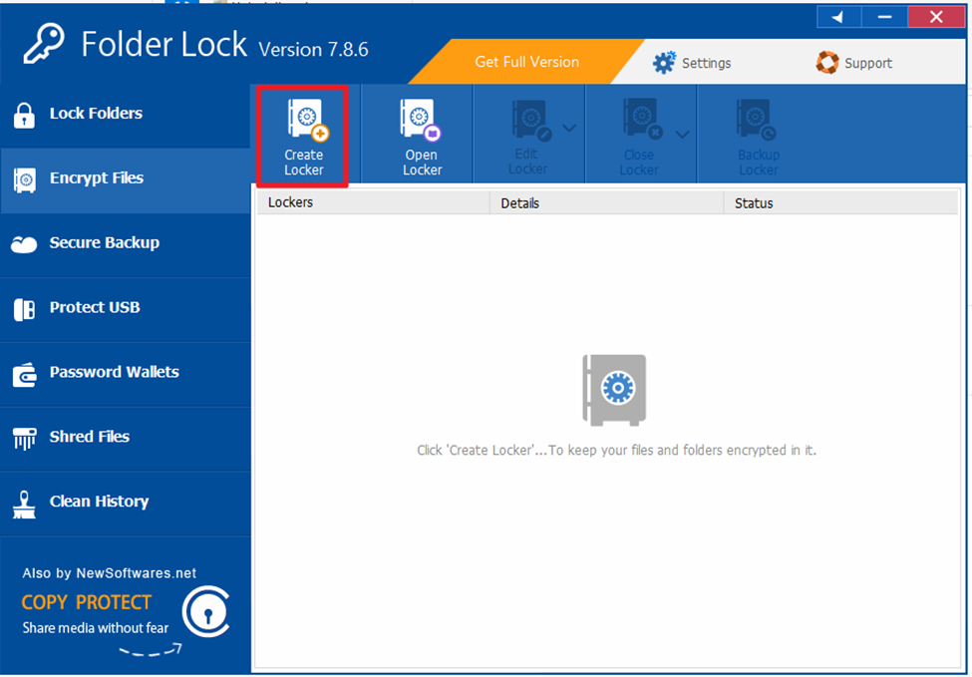Click the padlock icon beside Lock Folders
972x677 pixels.
(x=24, y=116)
